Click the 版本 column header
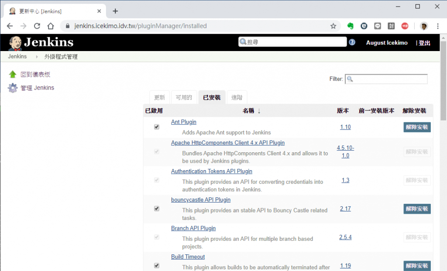The image size is (447, 271). pos(343,110)
